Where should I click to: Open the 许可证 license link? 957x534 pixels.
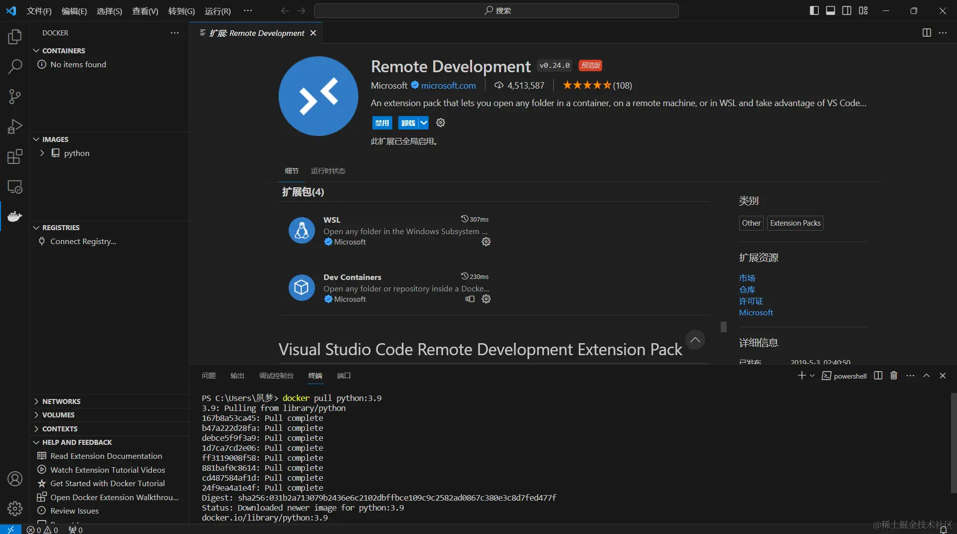pyautogui.click(x=751, y=301)
